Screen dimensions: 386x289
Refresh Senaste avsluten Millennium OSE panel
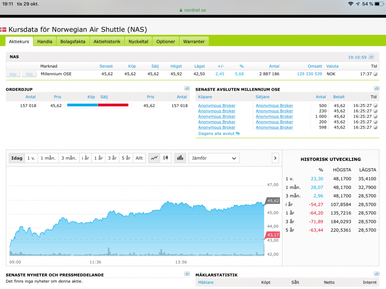point(377,89)
